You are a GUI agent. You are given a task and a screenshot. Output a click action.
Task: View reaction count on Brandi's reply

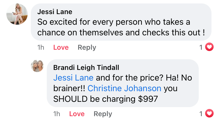tap(201, 114)
